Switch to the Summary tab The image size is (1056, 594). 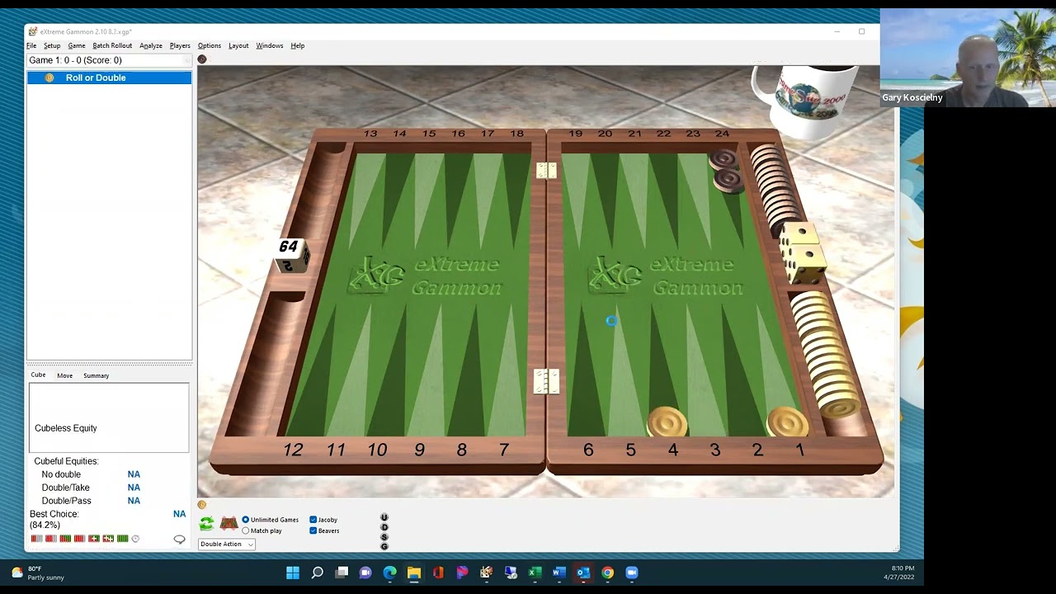click(96, 375)
